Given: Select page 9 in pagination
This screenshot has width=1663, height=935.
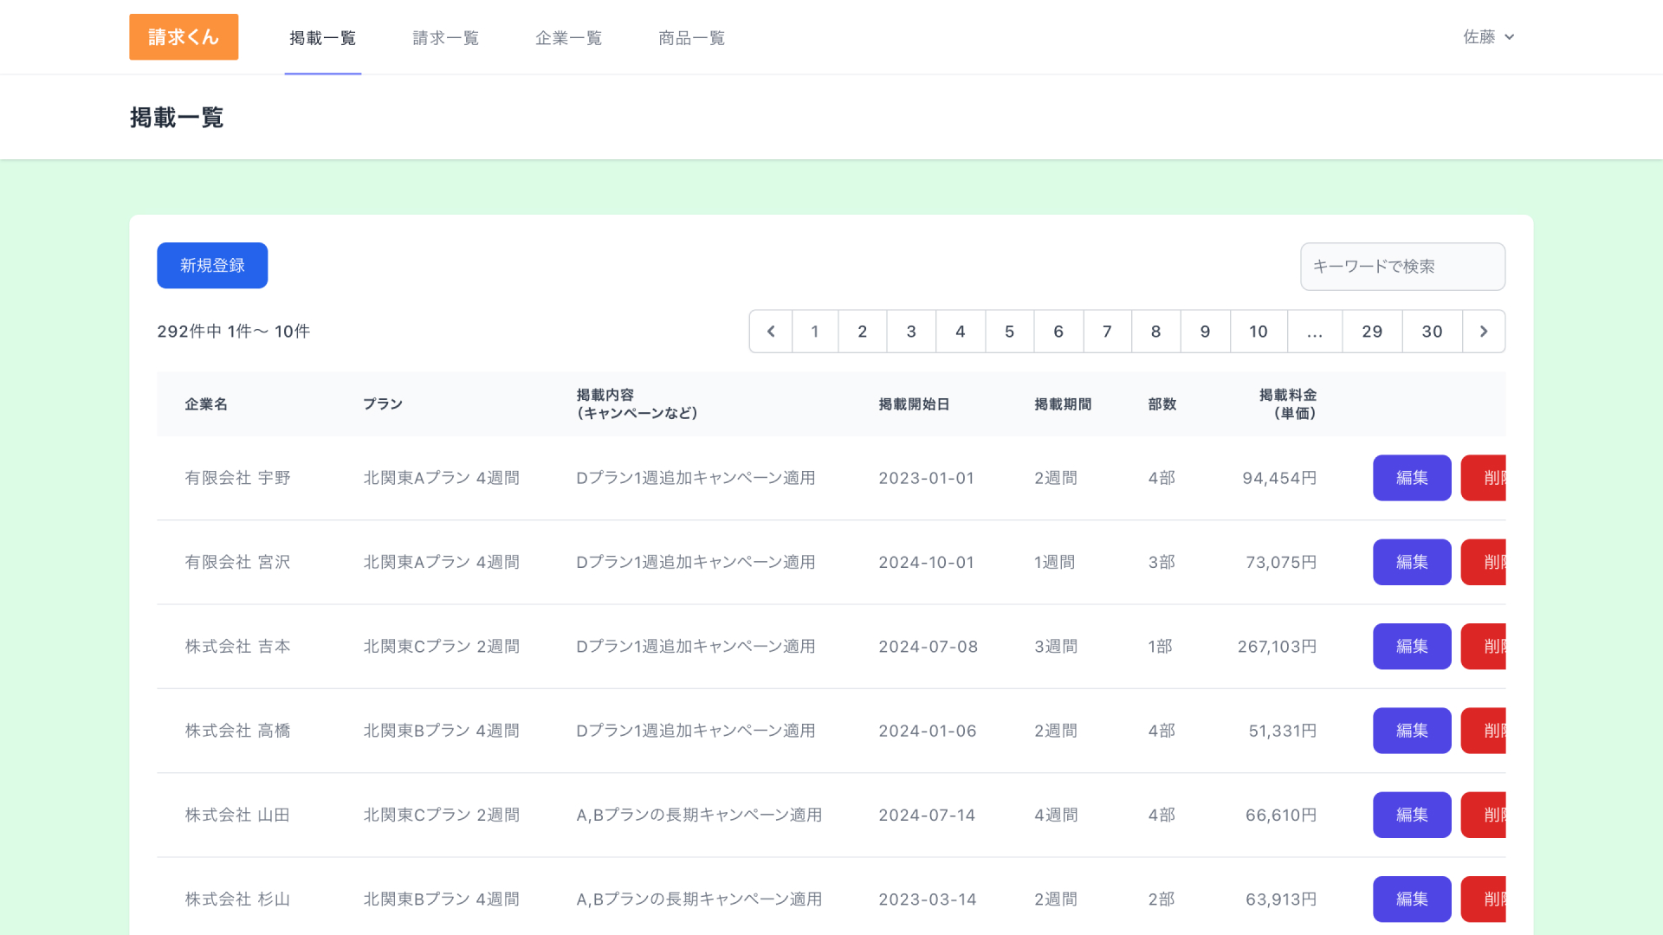Looking at the screenshot, I should [x=1206, y=332].
